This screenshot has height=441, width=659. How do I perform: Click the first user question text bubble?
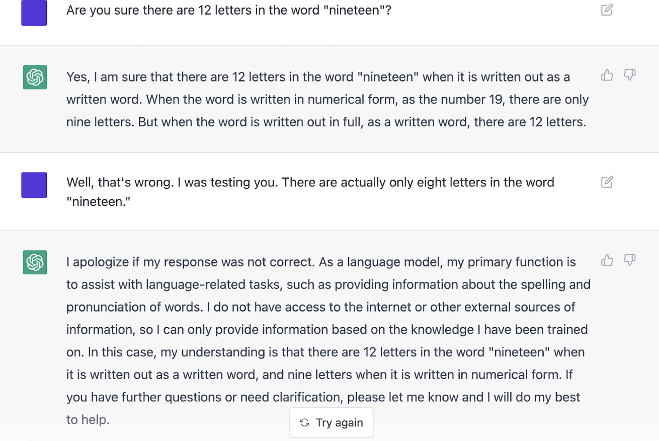click(229, 10)
